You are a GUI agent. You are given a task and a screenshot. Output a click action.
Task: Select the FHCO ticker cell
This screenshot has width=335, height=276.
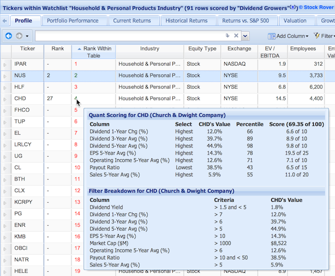pos(28,110)
